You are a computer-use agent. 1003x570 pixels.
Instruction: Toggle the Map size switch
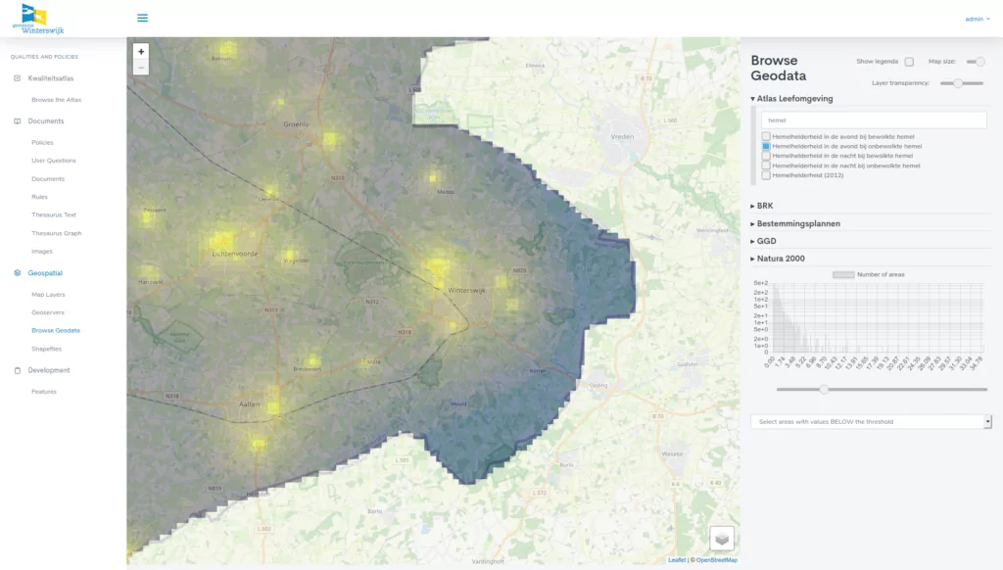tap(976, 62)
